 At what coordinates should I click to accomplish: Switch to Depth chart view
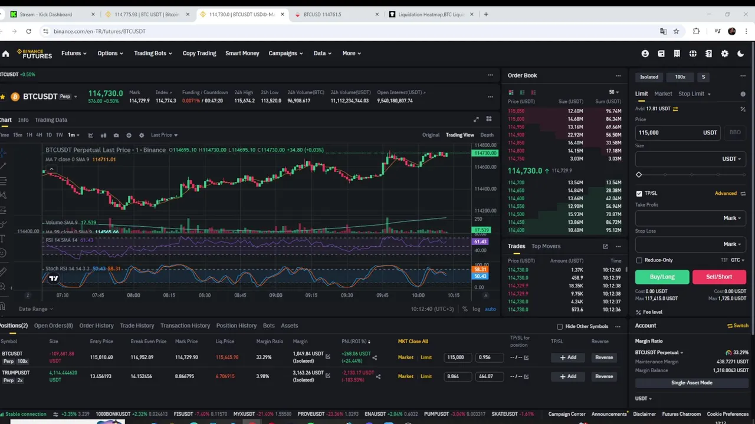tap(487, 135)
